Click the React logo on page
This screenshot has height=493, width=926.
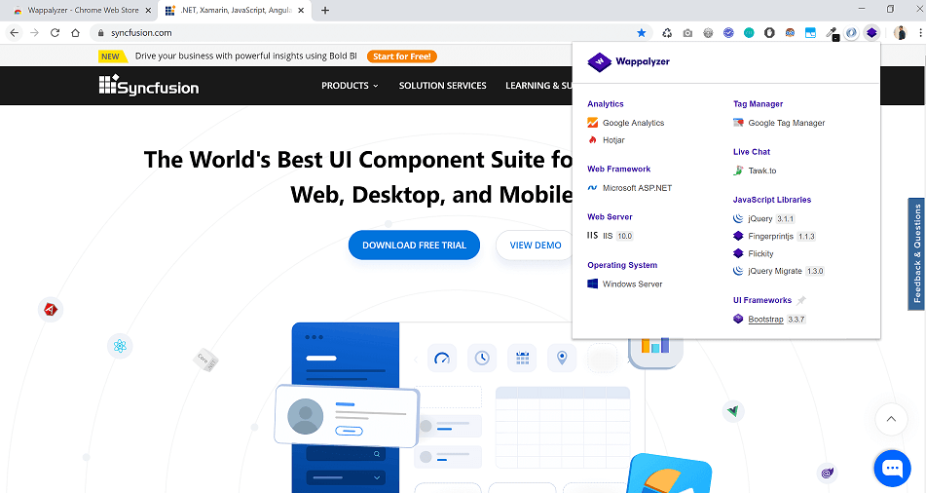coord(120,346)
